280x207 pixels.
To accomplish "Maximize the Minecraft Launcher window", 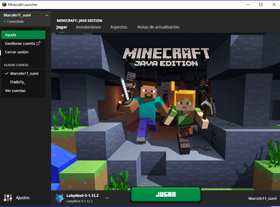I will tap(261, 4).
